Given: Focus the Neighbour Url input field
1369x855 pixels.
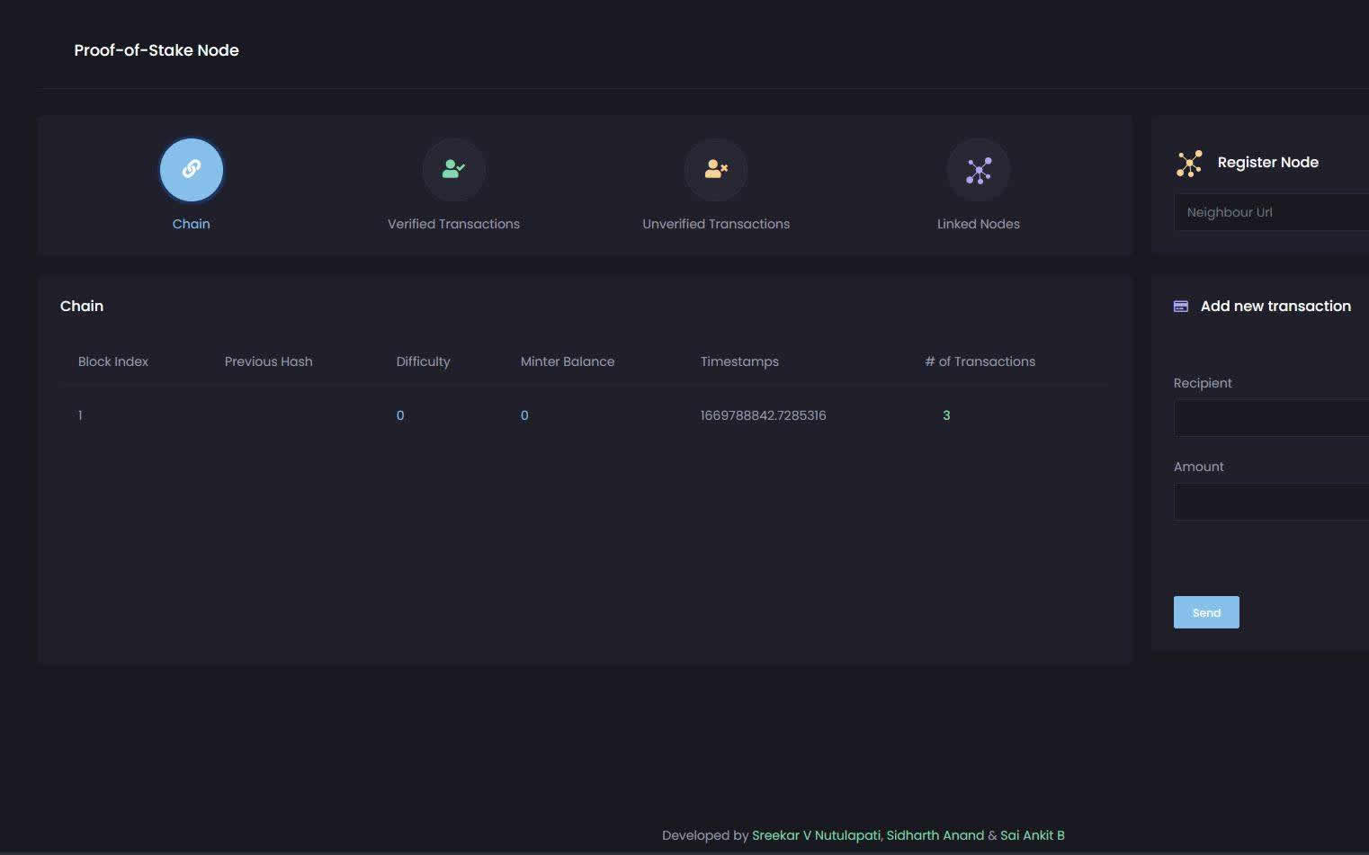Looking at the screenshot, I should coord(1270,212).
